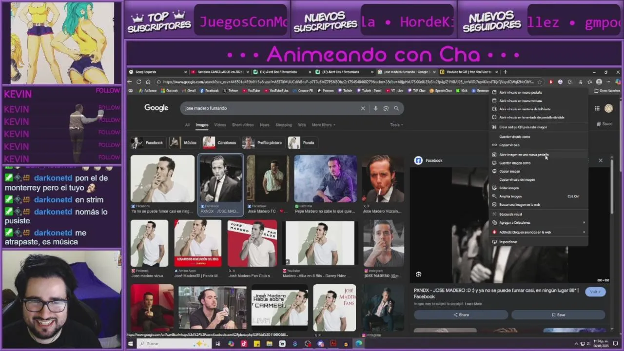Click the magnifier search icon in Google search bar
This screenshot has width=624, height=351.
click(x=396, y=108)
